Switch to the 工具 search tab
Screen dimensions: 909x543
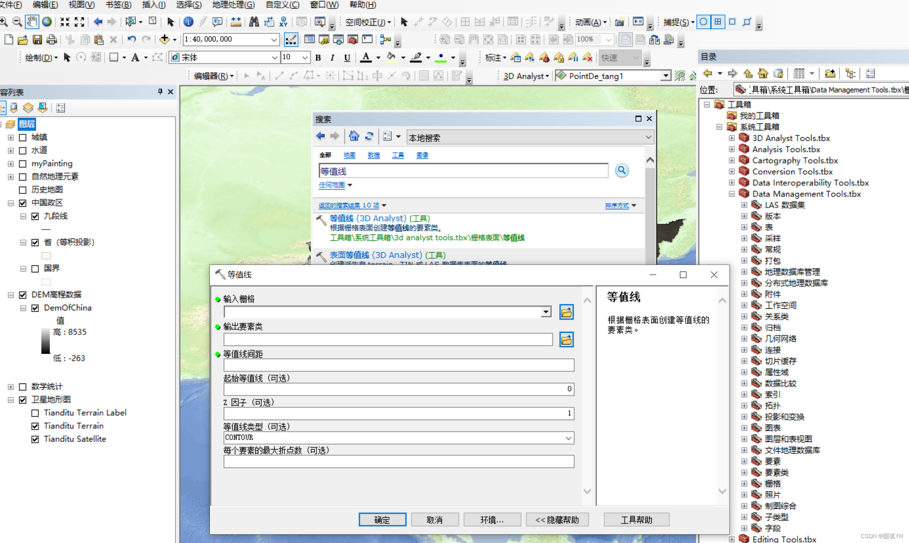click(397, 155)
